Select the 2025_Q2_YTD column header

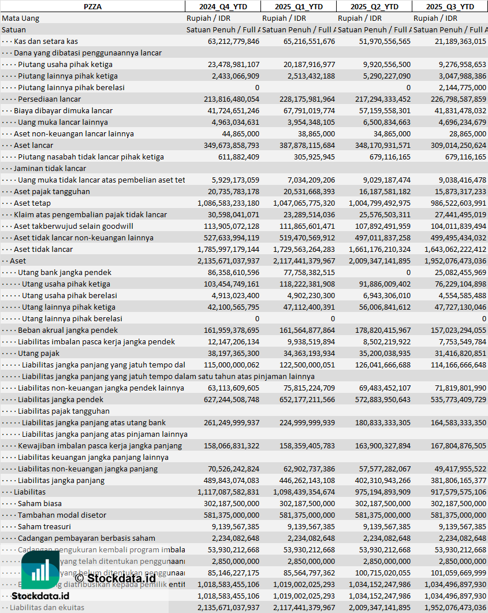(x=374, y=7)
